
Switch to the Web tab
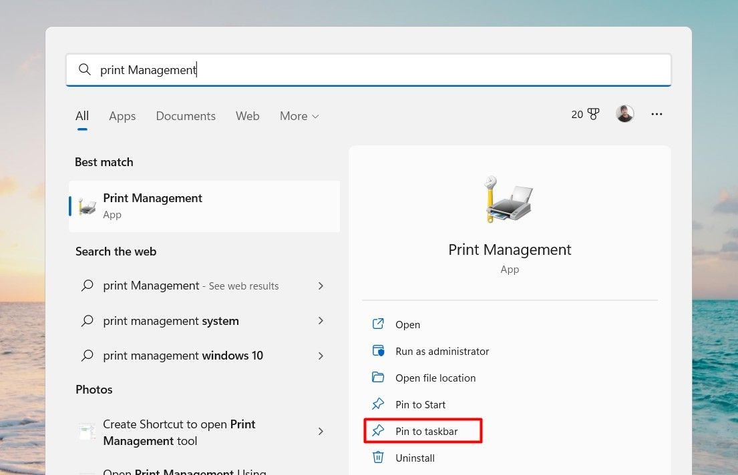point(248,116)
